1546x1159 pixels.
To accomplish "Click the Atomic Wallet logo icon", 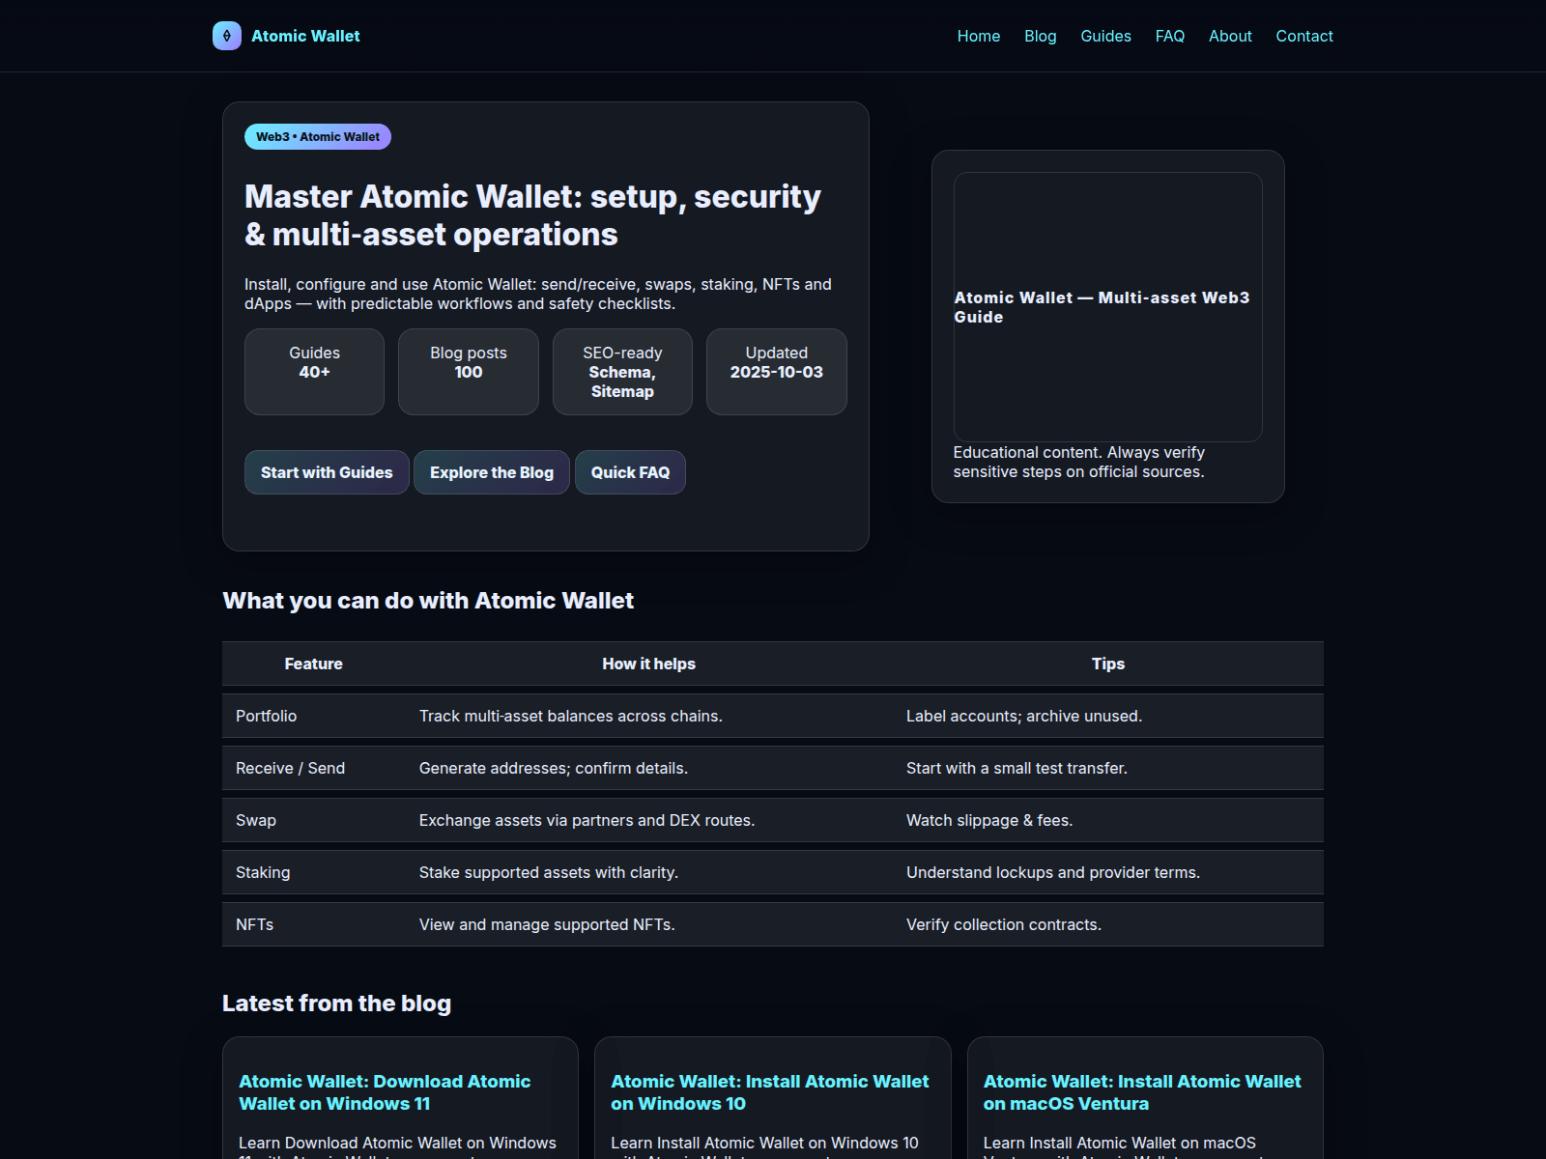I will click(x=227, y=36).
